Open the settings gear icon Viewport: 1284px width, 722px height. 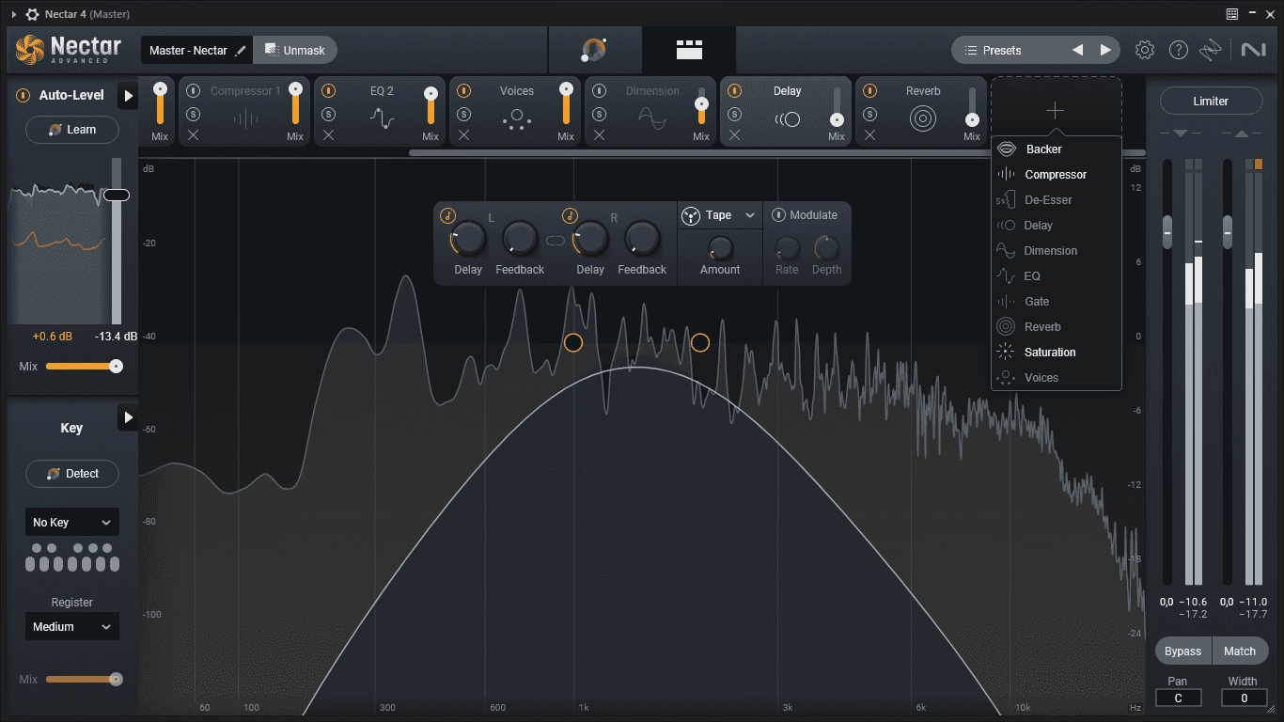click(1144, 50)
